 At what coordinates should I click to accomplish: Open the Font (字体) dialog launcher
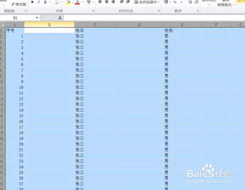(x=93, y=11)
